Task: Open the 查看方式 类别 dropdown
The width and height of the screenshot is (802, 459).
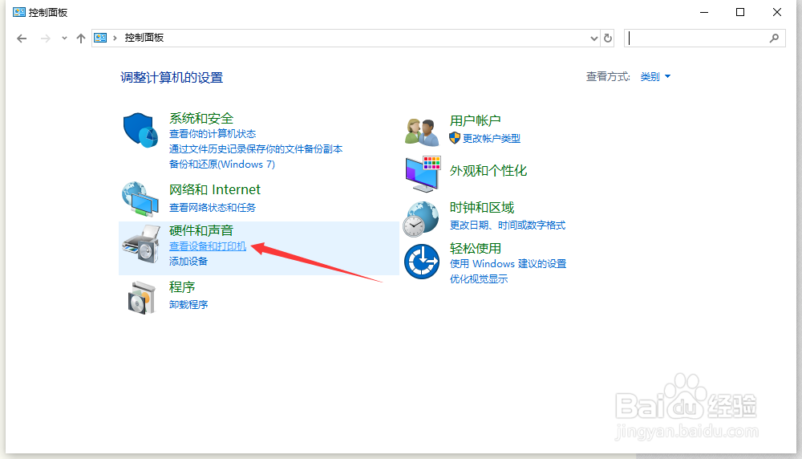Action: [655, 77]
